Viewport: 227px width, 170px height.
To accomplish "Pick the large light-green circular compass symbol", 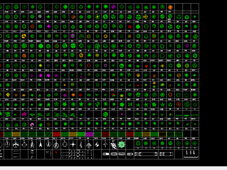I will point(122,144).
